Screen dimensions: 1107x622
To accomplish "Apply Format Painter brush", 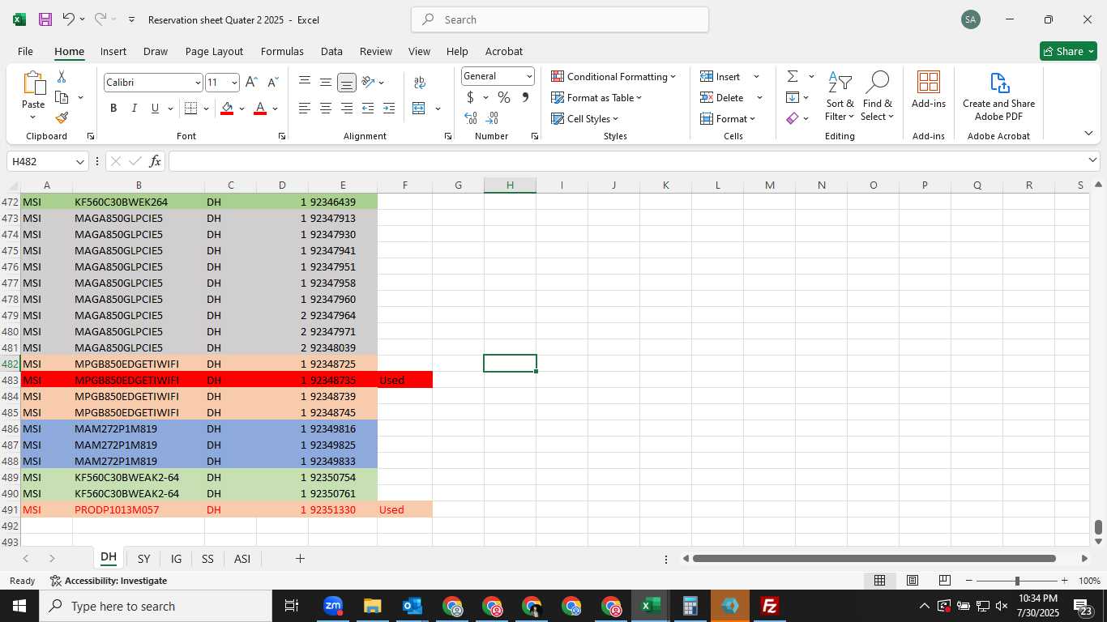I will [62, 117].
